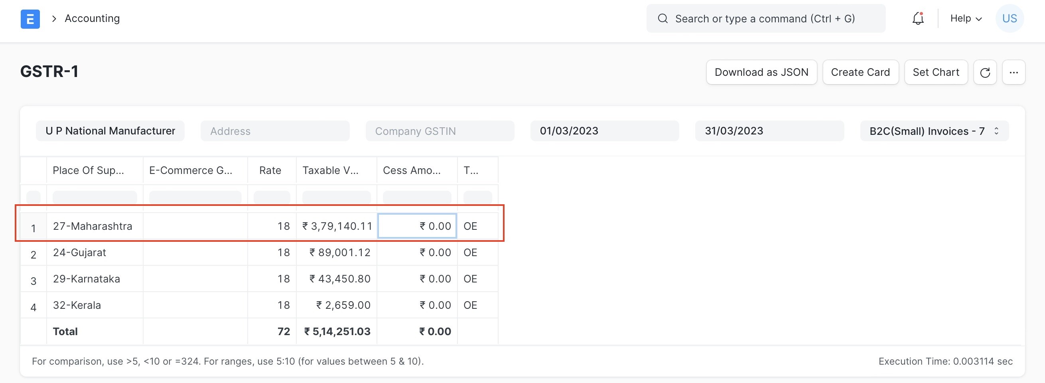Screen dimensions: 1045x383
Task: Click the Rate column filter box
Action: pos(271,197)
